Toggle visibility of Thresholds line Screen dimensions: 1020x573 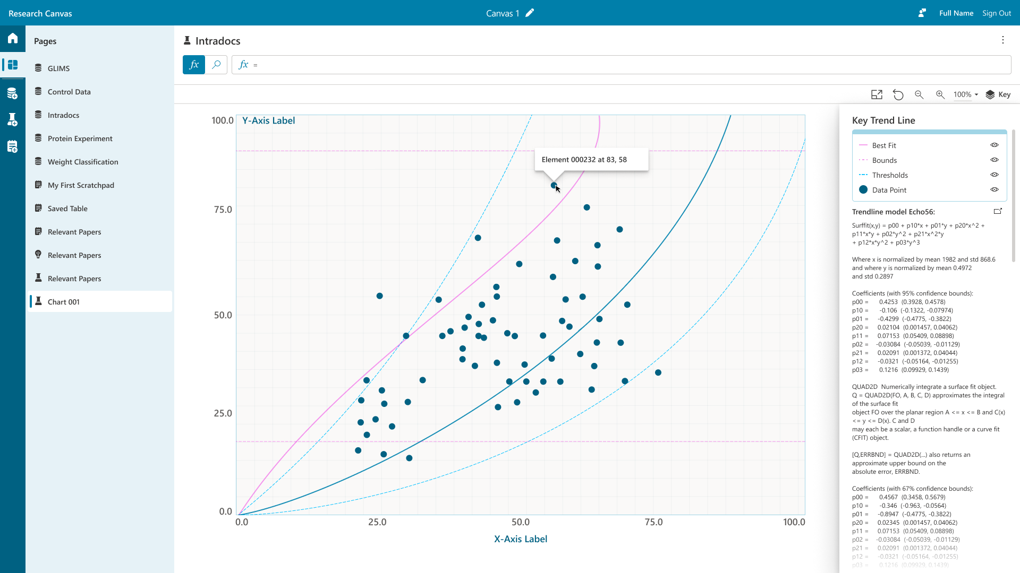click(x=994, y=175)
